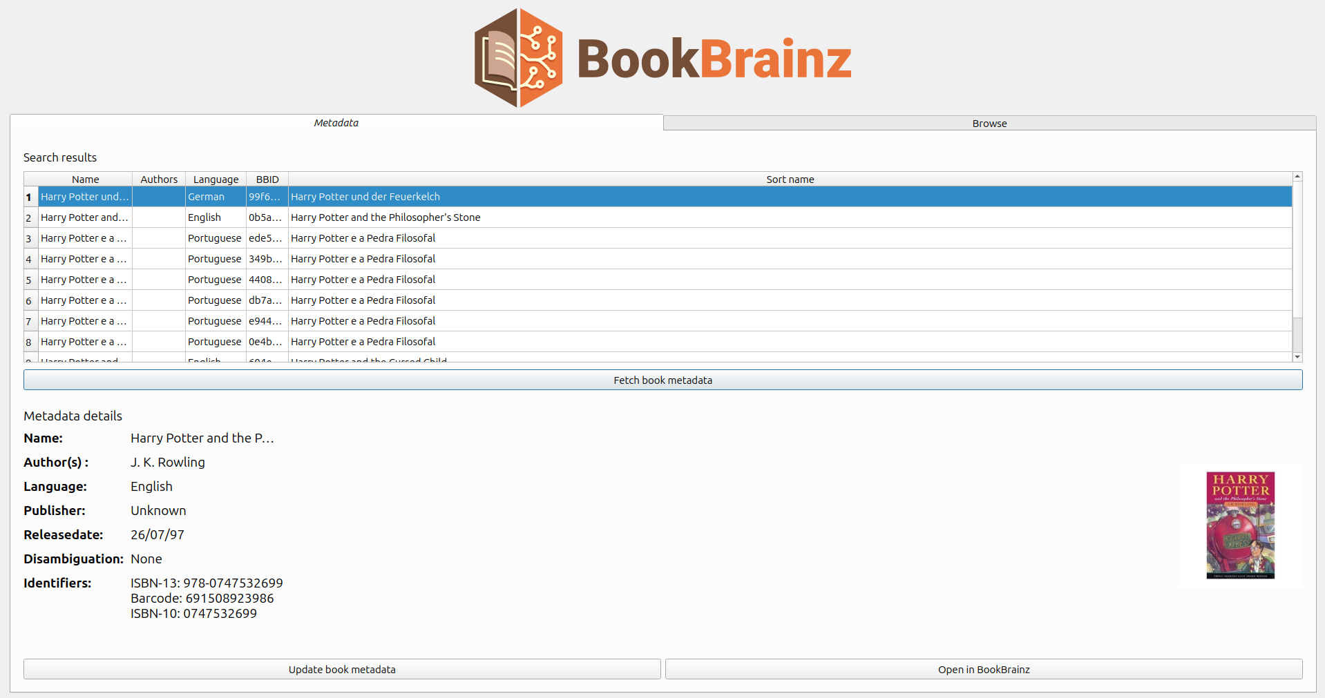The height and width of the screenshot is (698, 1325).
Task: Click the Sort name column header
Action: click(790, 180)
